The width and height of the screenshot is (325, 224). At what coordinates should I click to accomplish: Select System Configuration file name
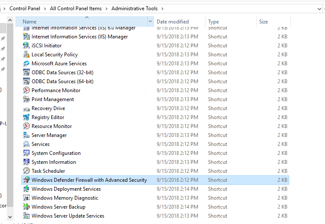[x=56, y=153]
